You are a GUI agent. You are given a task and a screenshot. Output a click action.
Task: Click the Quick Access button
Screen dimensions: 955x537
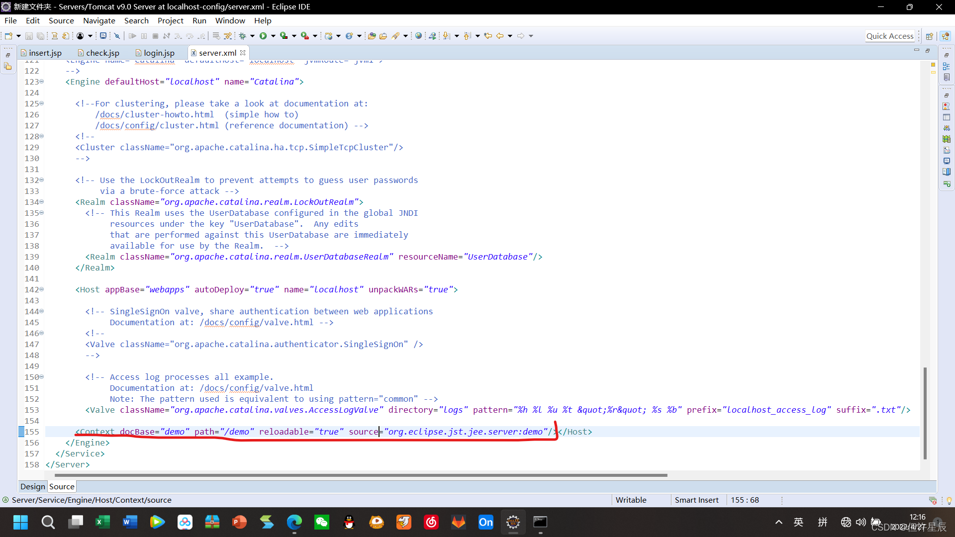point(890,36)
